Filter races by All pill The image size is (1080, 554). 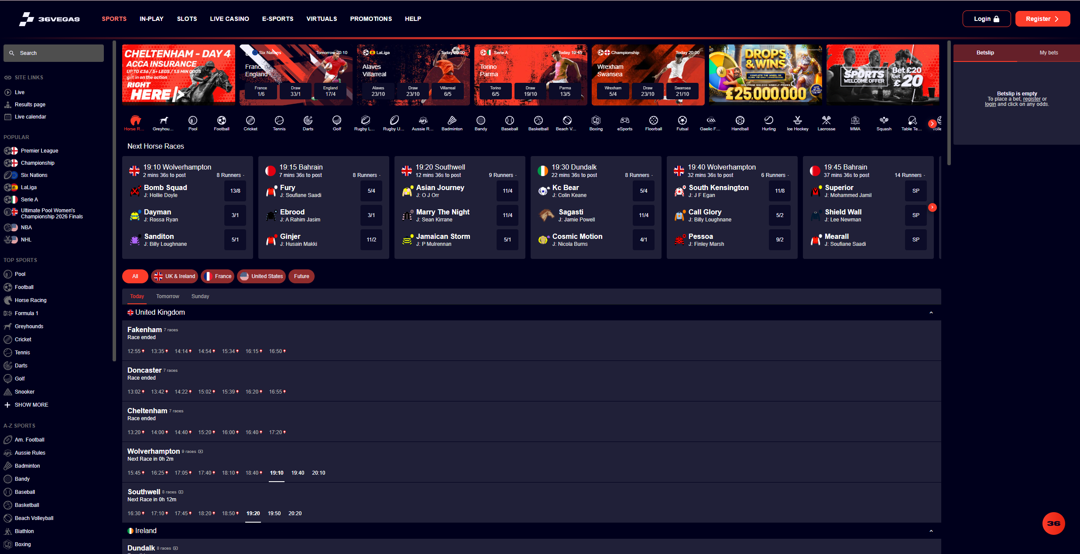tap(135, 276)
